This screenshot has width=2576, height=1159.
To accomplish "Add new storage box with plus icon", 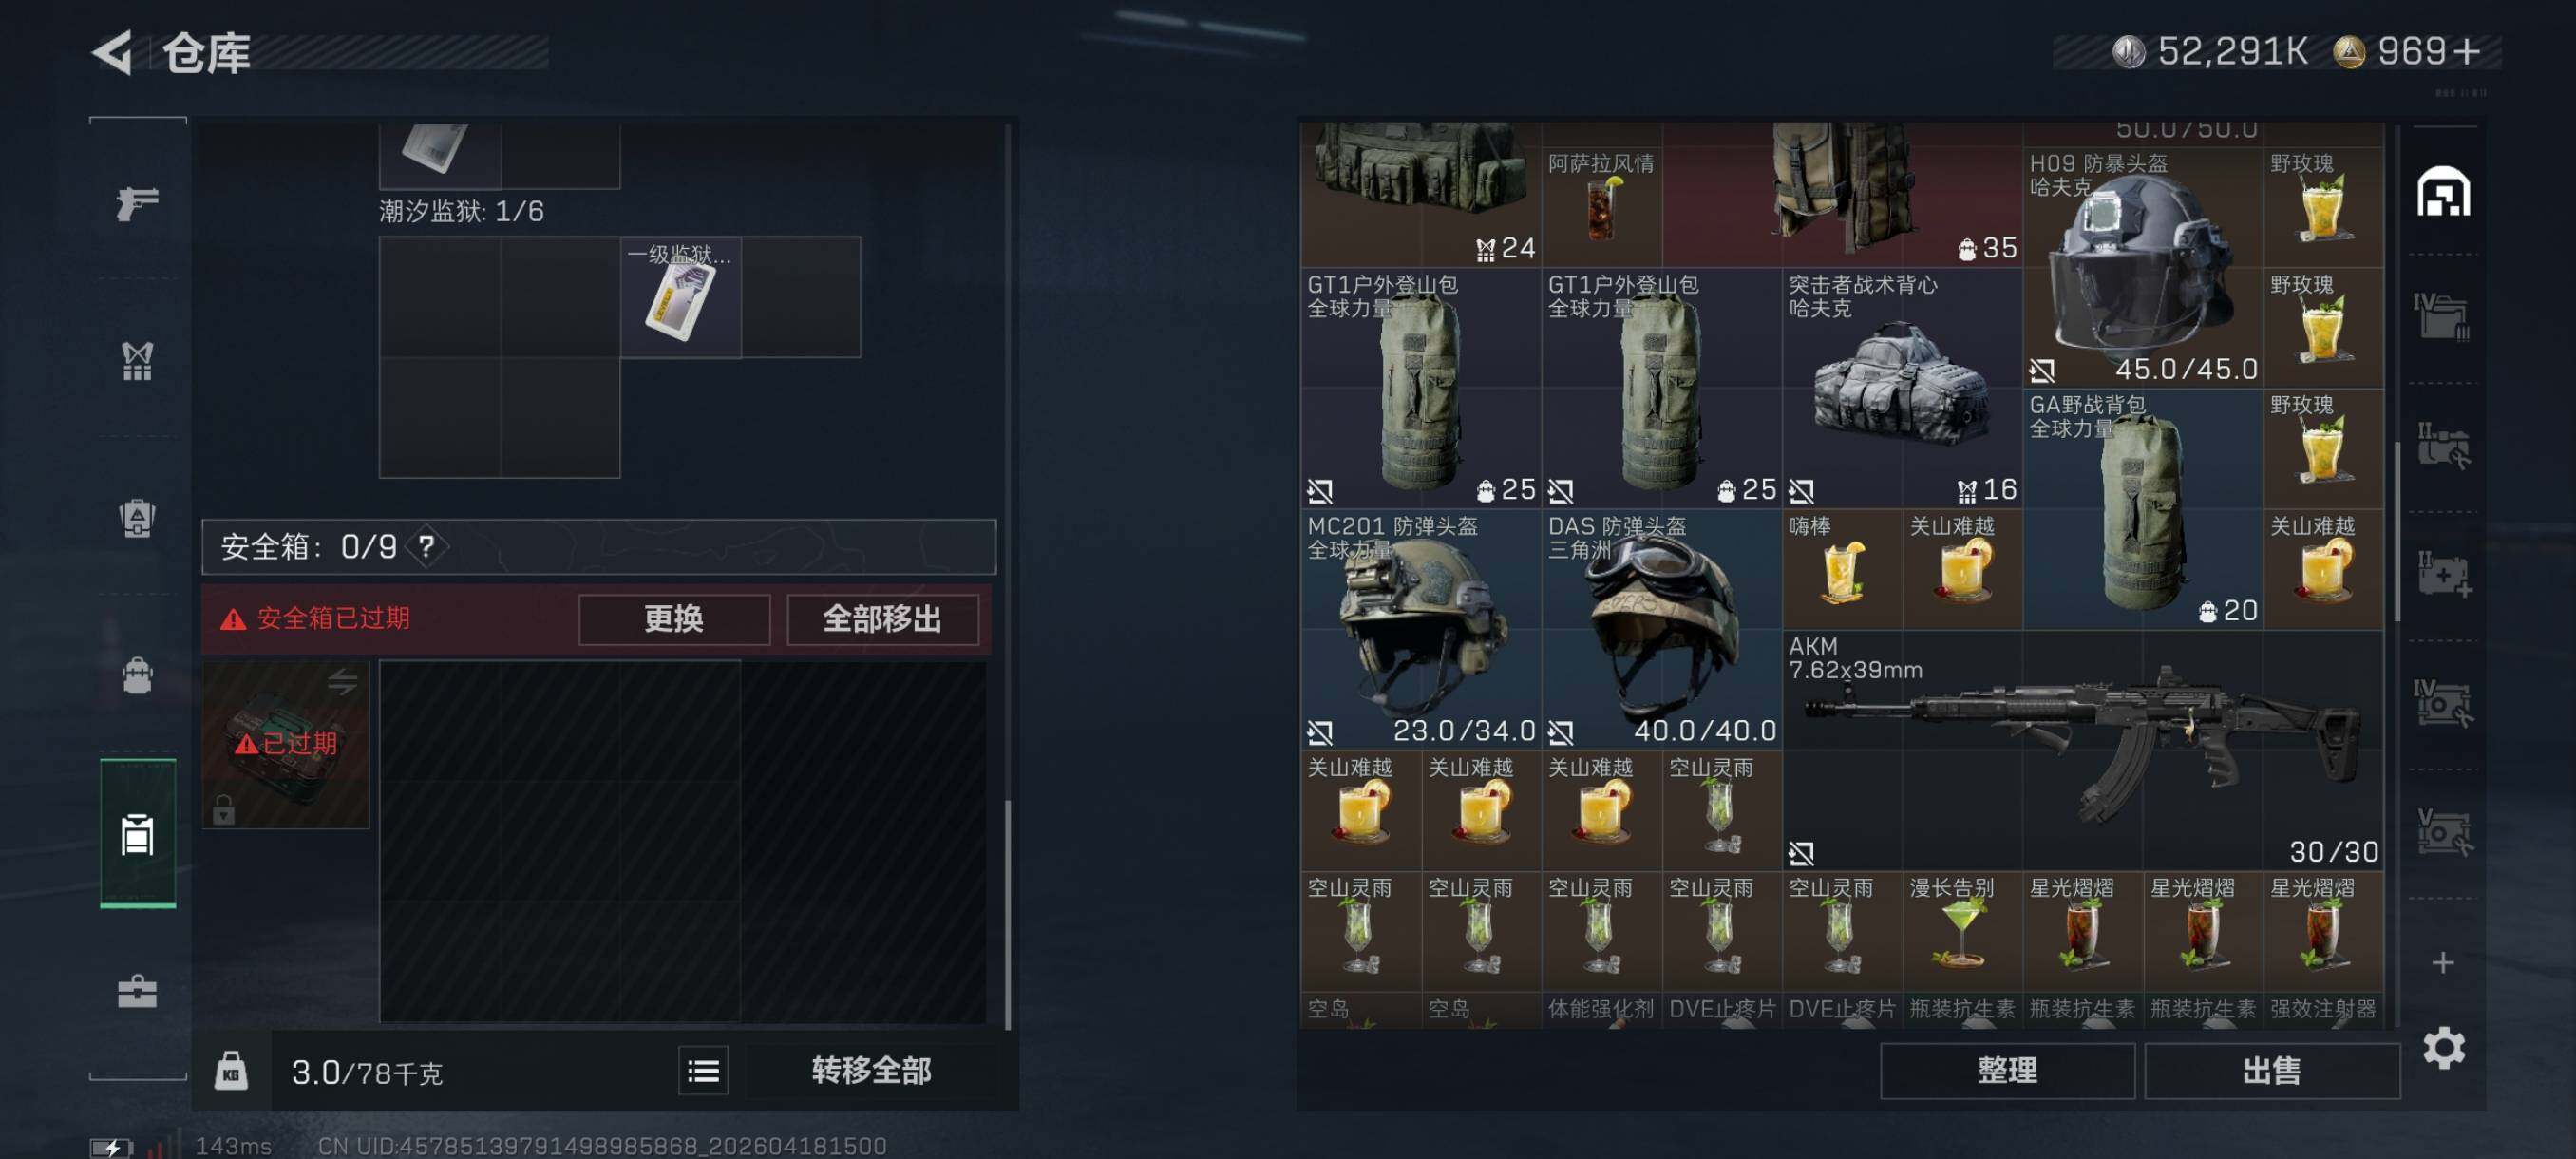I will click(2443, 962).
